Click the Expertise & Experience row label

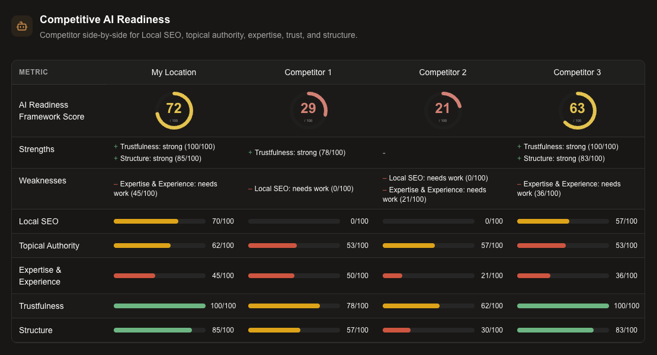[40, 276]
